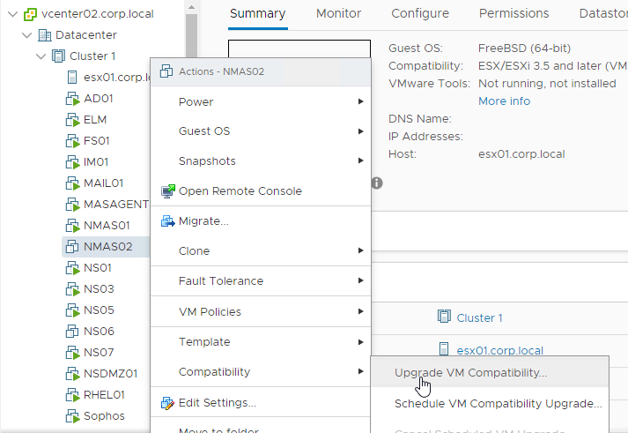Click the NMAS02 powered-off VM icon
628x433 pixels.
point(72,247)
